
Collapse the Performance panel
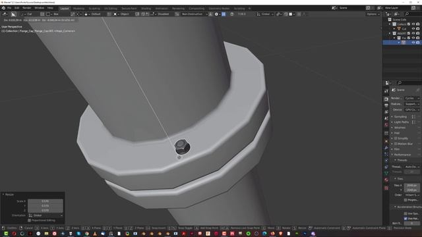pyautogui.click(x=402, y=155)
